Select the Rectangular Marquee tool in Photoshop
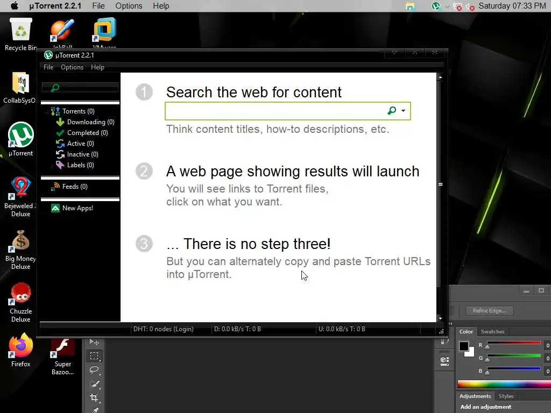Image resolution: width=551 pixels, height=413 pixels. coord(94,356)
